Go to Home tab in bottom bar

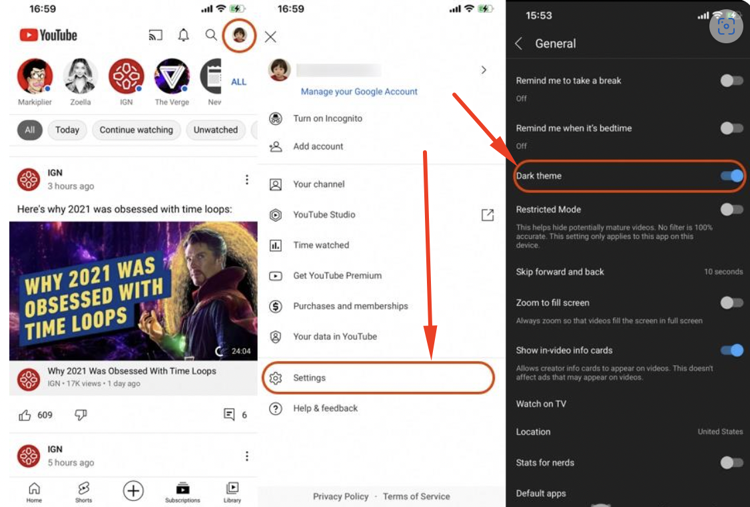pos(34,492)
